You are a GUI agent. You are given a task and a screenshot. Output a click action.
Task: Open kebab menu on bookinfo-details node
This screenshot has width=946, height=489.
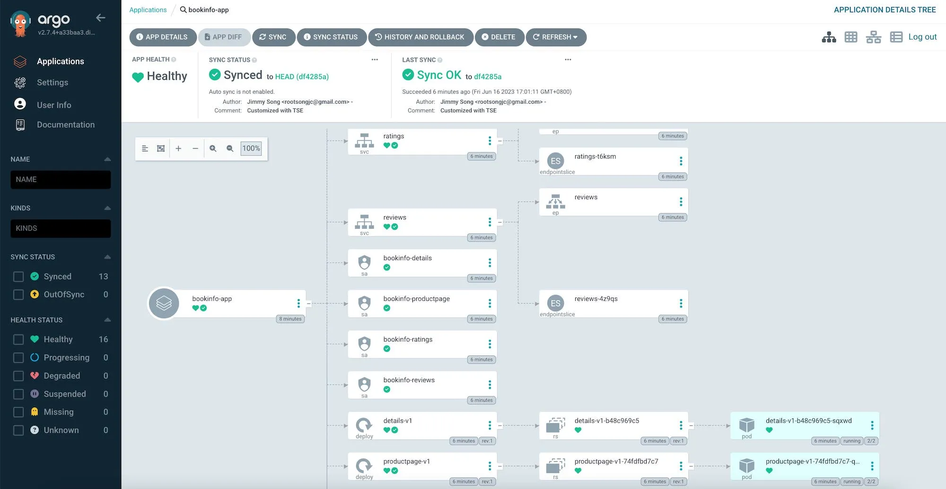click(490, 263)
